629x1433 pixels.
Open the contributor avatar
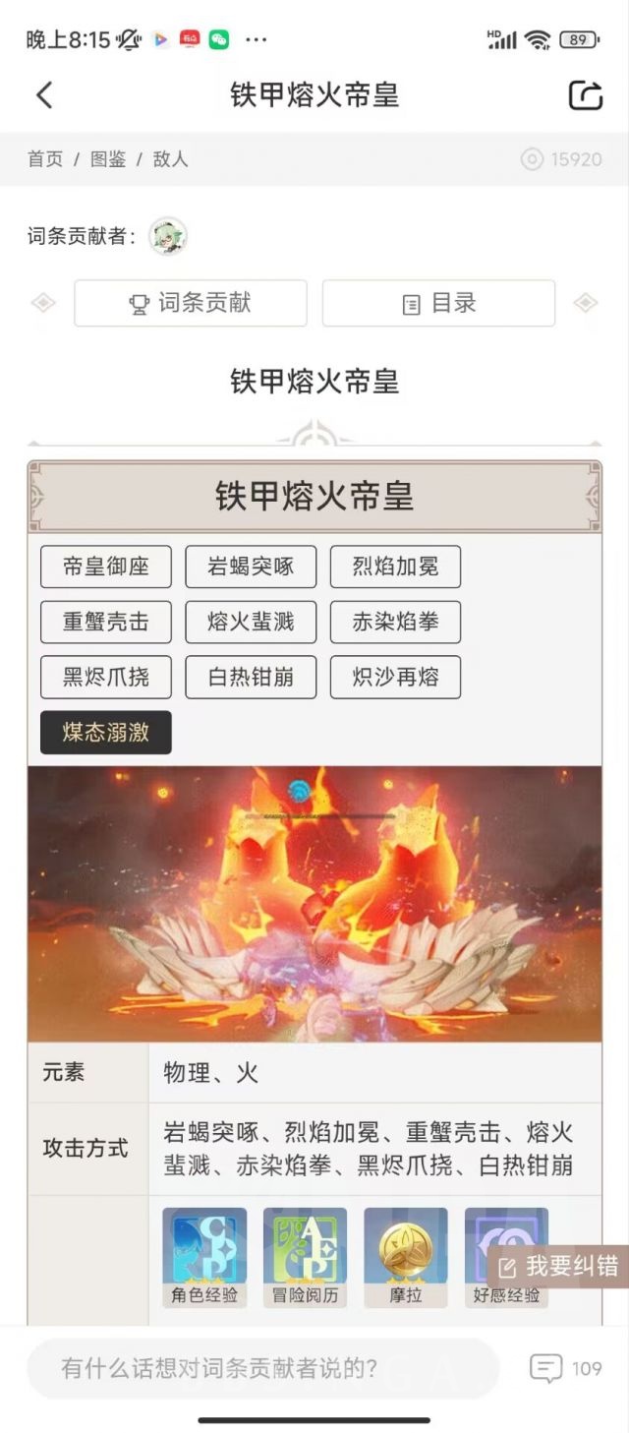coord(168,236)
